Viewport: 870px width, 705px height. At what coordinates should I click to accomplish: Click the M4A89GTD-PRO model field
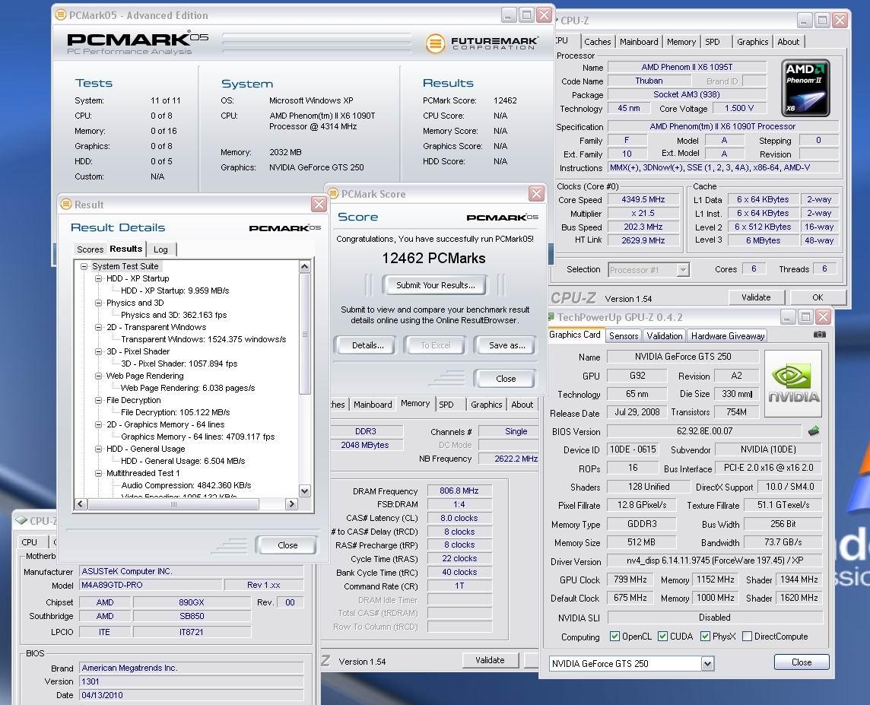tap(151, 585)
